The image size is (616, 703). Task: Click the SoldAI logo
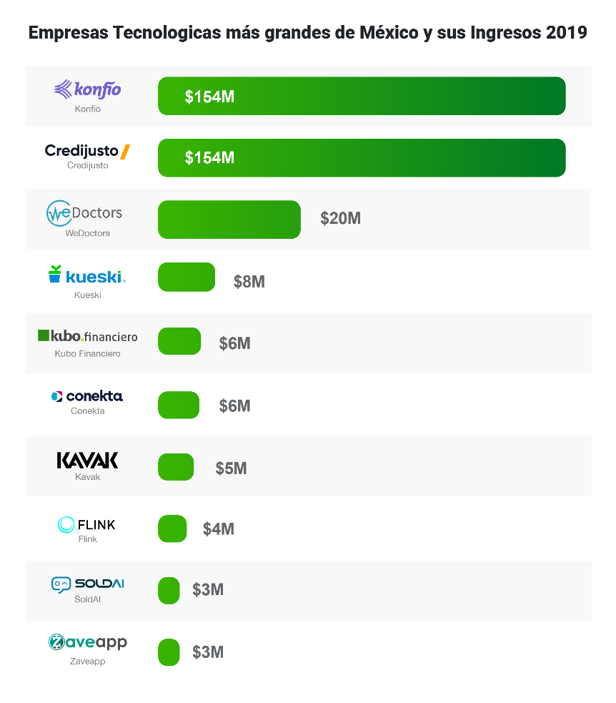point(87,584)
